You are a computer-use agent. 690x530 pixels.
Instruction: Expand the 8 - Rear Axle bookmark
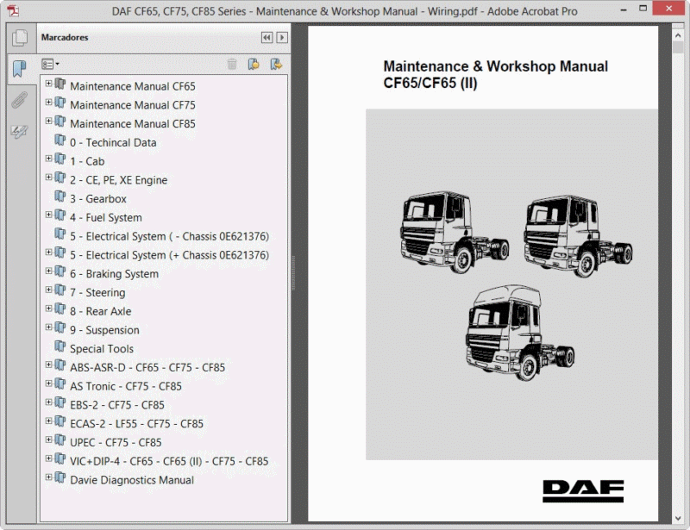(48, 309)
